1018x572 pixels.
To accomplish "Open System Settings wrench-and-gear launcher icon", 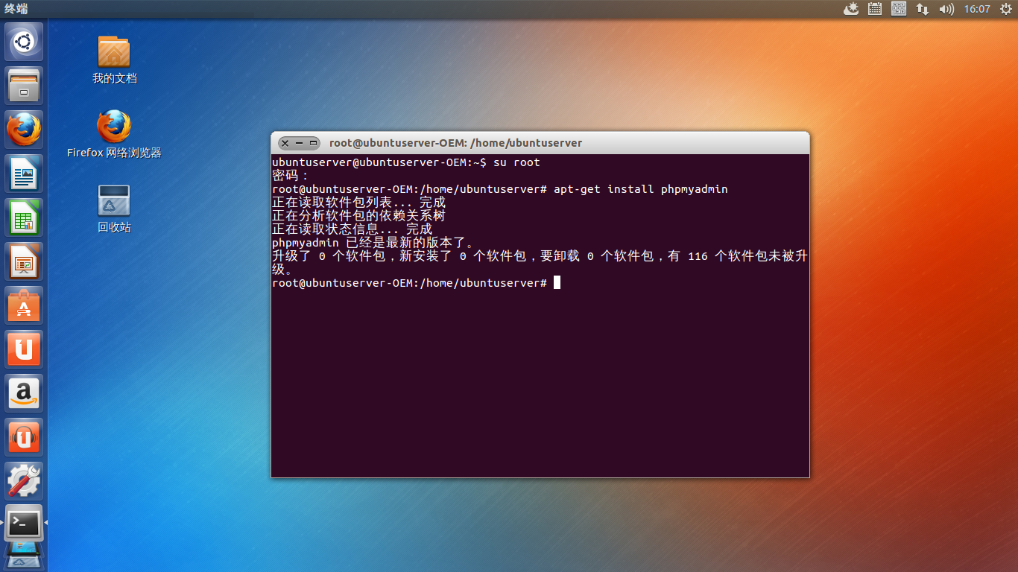I will click(24, 481).
